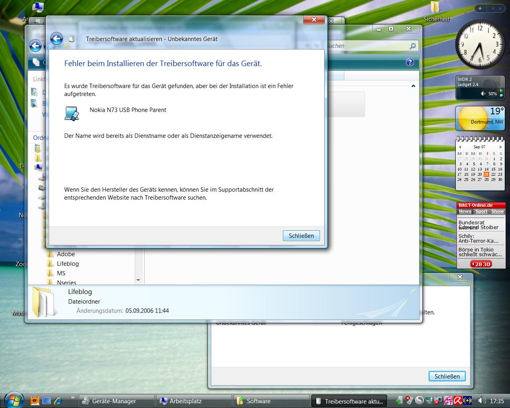Click the Nokia N73 USB Phone Parent device icon
Image resolution: width=510 pixels, height=408 pixels.
point(72,113)
